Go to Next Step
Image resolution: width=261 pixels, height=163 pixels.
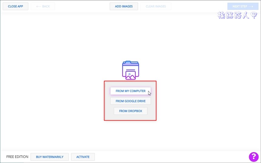pos(240,6)
